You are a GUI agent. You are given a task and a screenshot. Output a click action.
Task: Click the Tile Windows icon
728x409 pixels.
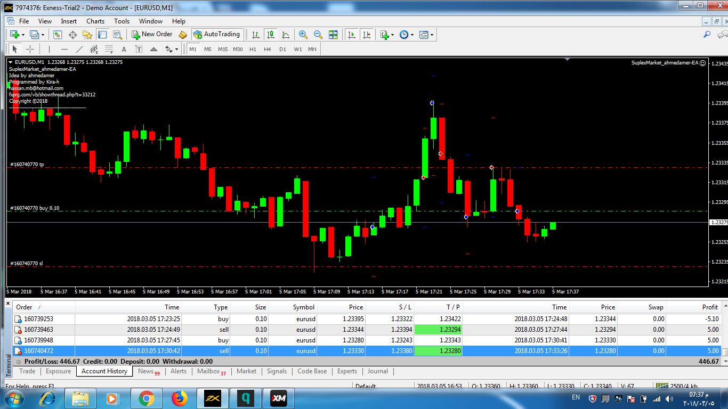pyautogui.click(x=333, y=35)
